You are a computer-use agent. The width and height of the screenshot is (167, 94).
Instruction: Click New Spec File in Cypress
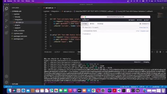point(144,27)
